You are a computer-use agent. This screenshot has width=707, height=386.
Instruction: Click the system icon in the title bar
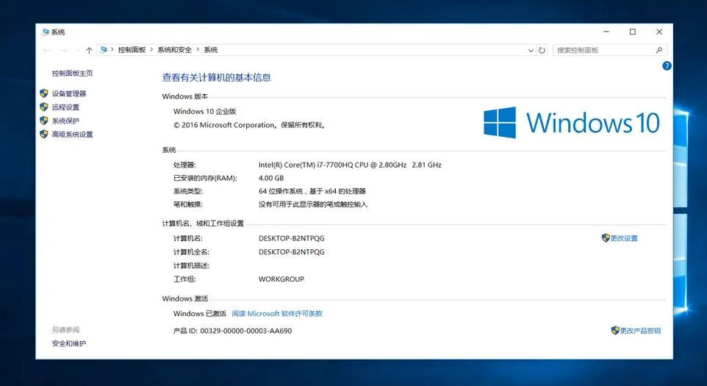pyautogui.click(x=45, y=32)
